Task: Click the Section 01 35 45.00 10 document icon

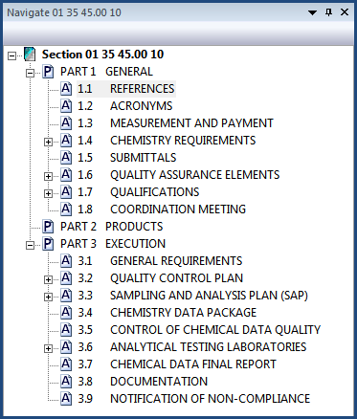Action: [x=30, y=55]
